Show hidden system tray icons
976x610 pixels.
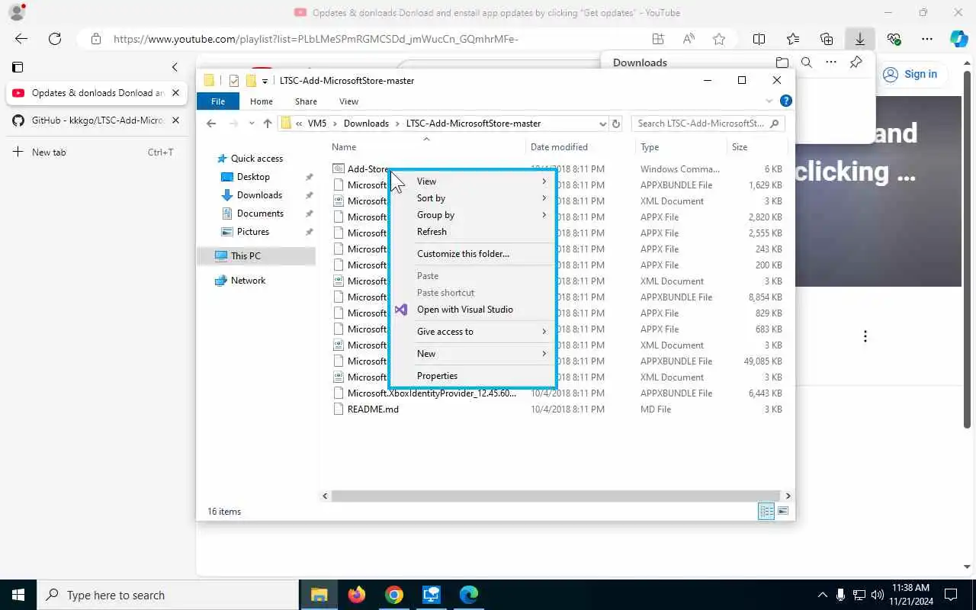822,595
